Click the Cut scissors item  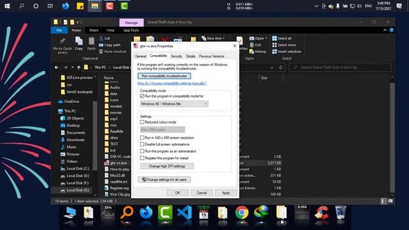[x=105, y=38]
